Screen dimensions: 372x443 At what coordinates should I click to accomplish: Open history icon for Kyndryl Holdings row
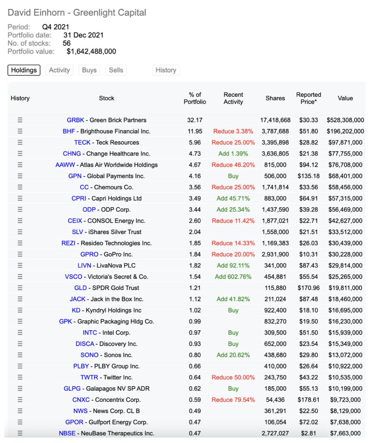pyautogui.click(x=20, y=310)
